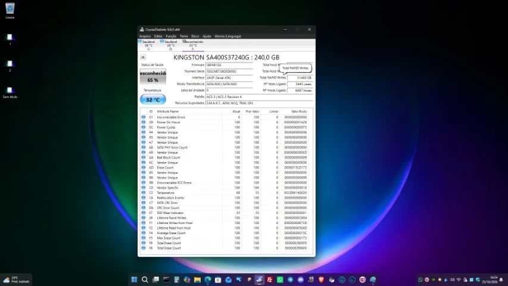
Task: Click the Atual column header
Action: point(232,111)
